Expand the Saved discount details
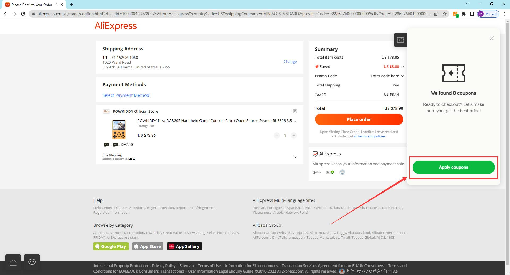510x275 pixels. 402,67
